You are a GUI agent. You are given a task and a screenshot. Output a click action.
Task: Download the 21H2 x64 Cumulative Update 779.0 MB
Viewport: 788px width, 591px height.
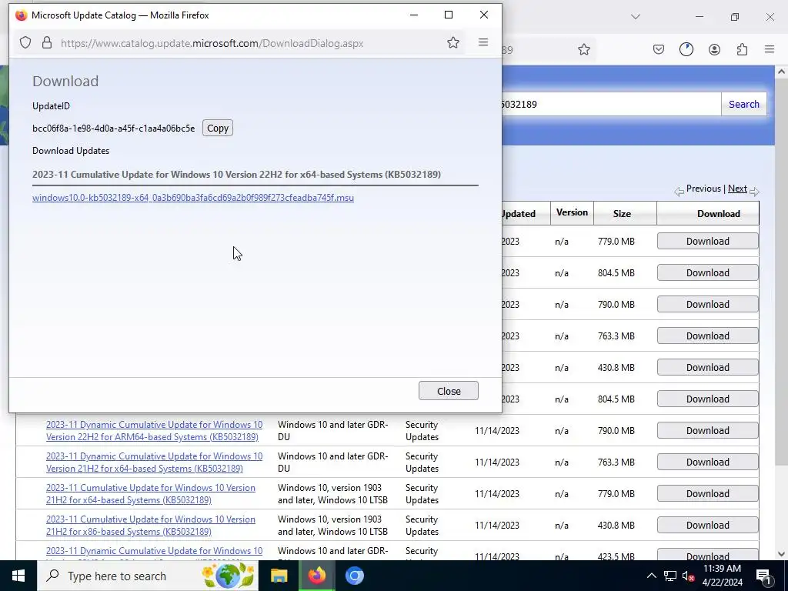click(x=708, y=493)
